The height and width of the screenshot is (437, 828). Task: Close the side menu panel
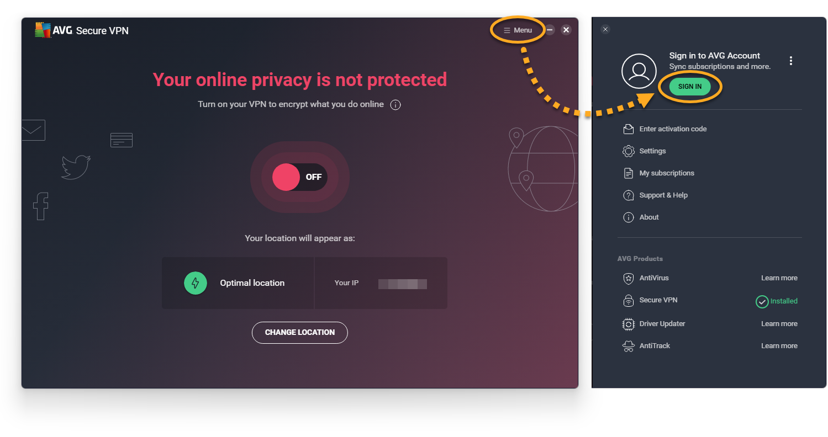click(605, 29)
